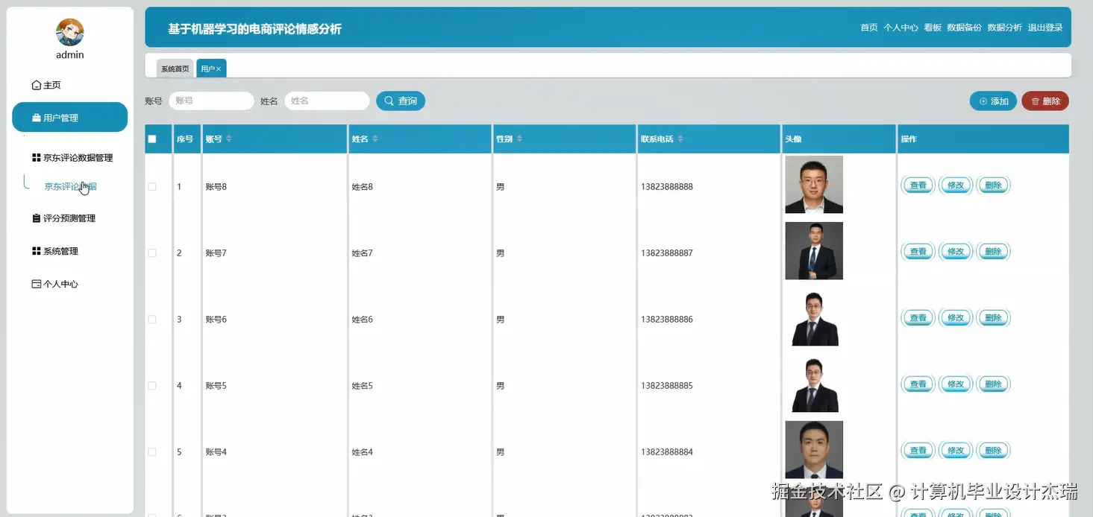Viewport: 1093px width, 517px height.
Task: Tick the select-all checkbox in table header
Action: (152, 139)
